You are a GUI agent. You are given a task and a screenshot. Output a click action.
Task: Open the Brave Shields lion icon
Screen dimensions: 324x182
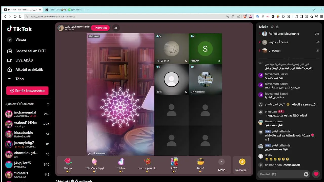[245, 16]
